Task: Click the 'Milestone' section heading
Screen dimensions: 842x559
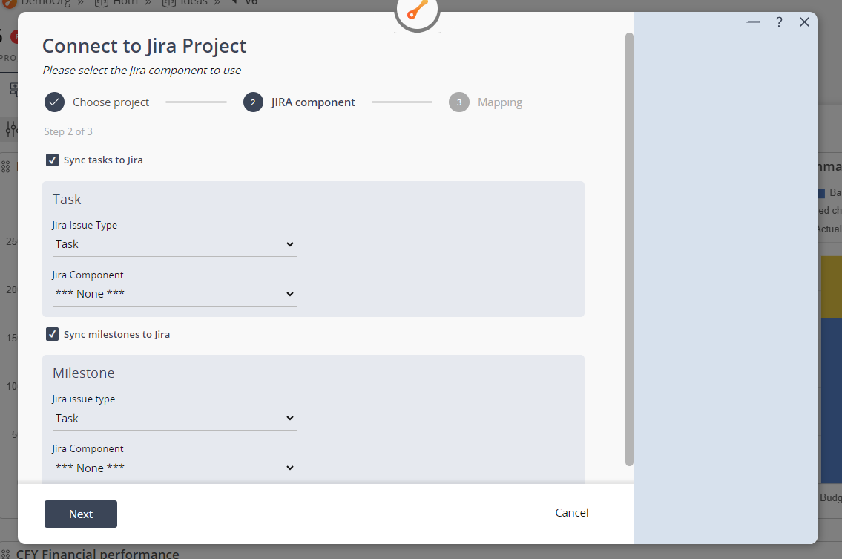Action: 84,373
